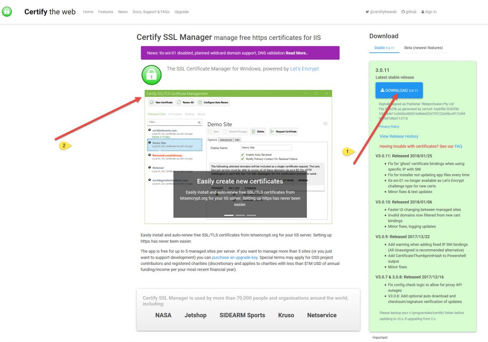Screen dimensions: 488x342
Task: Click the Sign In user icon link
Action: click(429, 12)
